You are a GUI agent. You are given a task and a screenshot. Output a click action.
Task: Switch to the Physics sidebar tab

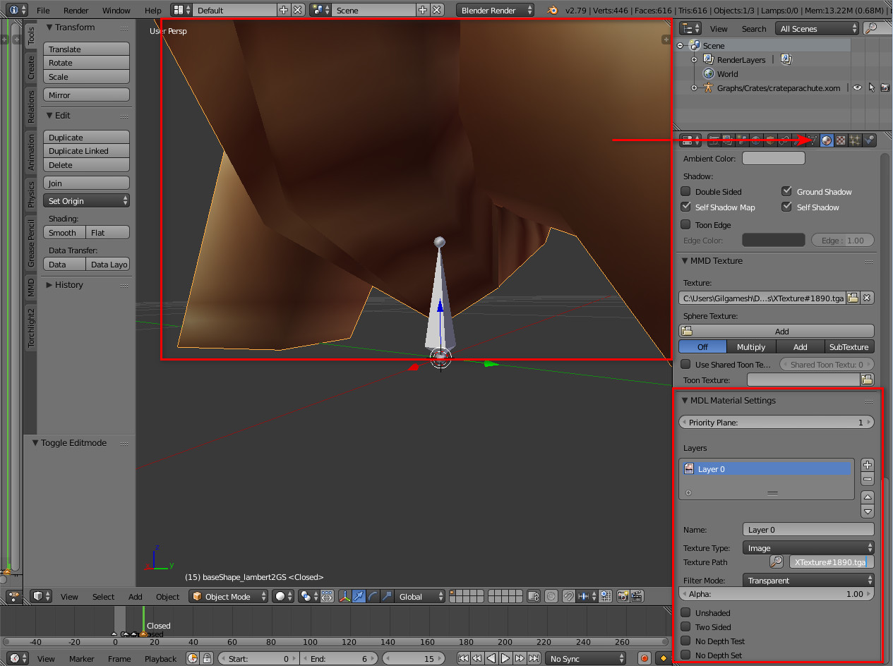click(30, 194)
